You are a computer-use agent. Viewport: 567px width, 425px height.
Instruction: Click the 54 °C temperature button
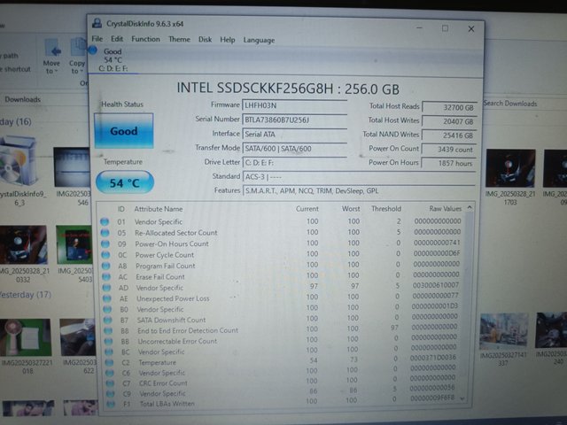[125, 182]
